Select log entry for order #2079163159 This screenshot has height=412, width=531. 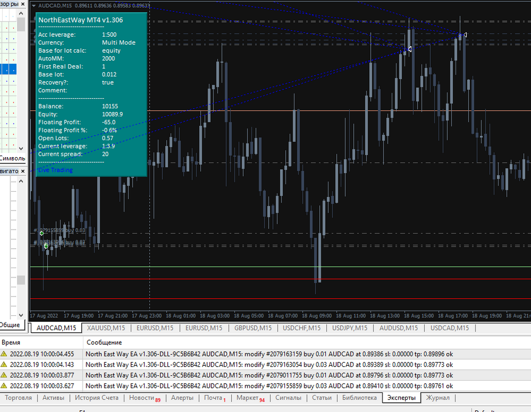pyautogui.click(x=265, y=354)
